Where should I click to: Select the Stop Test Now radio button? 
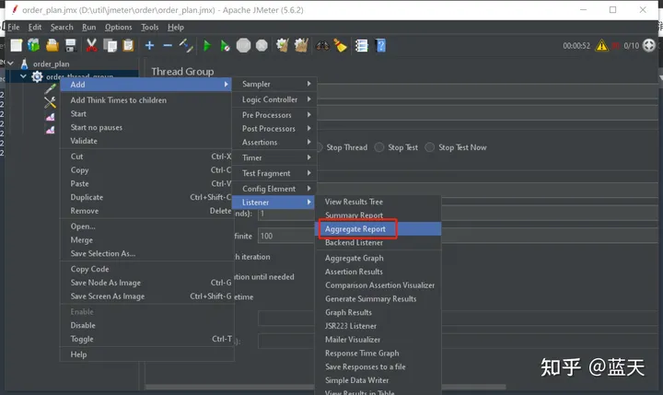pyautogui.click(x=430, y=147)
